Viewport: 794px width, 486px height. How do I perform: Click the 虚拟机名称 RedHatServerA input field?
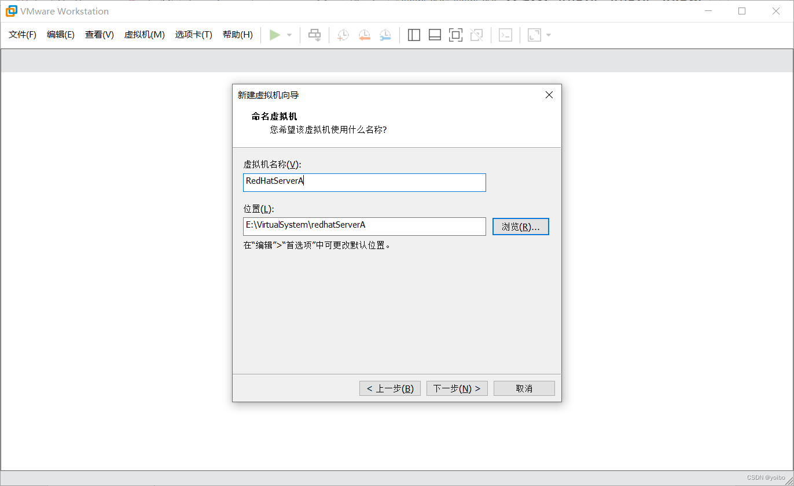click(365, 182)
